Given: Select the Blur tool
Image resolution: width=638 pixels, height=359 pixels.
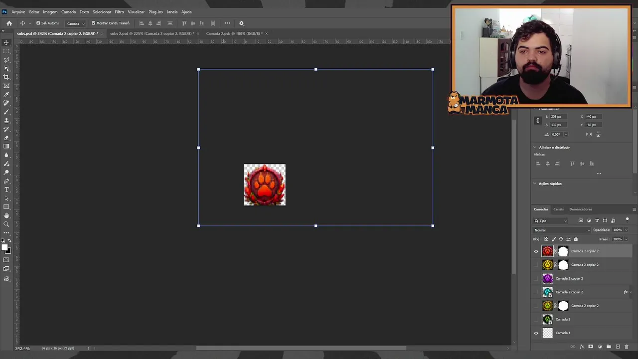Looking at the screenshot, I should coord(6,155).
